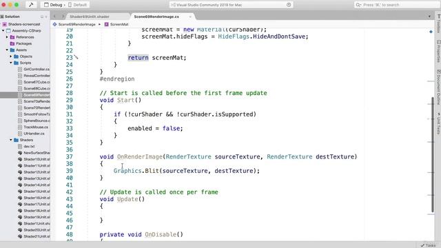Screen dimensions: 441x248
Task: Select the Packages folder
Action: 23,43
